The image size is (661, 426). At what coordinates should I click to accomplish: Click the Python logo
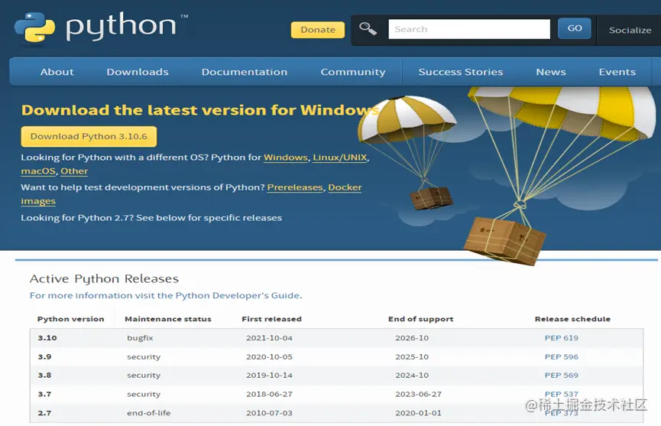[x=101, y=27]
